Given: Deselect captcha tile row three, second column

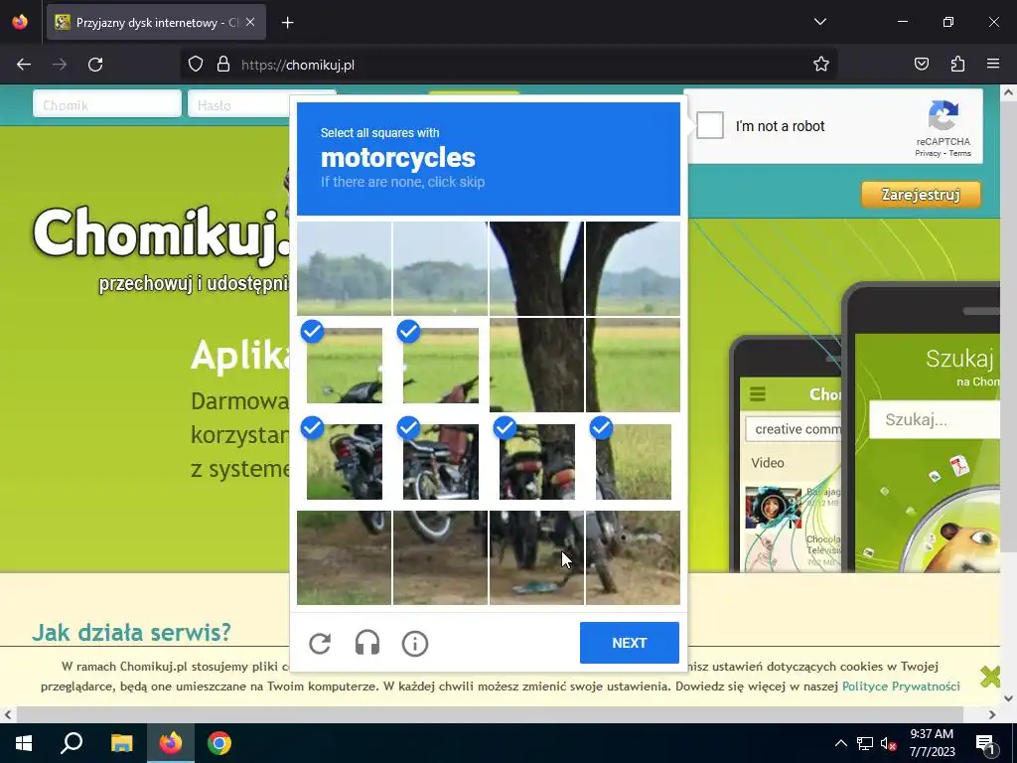Looking at the screenshot, I should coord(440,461).
